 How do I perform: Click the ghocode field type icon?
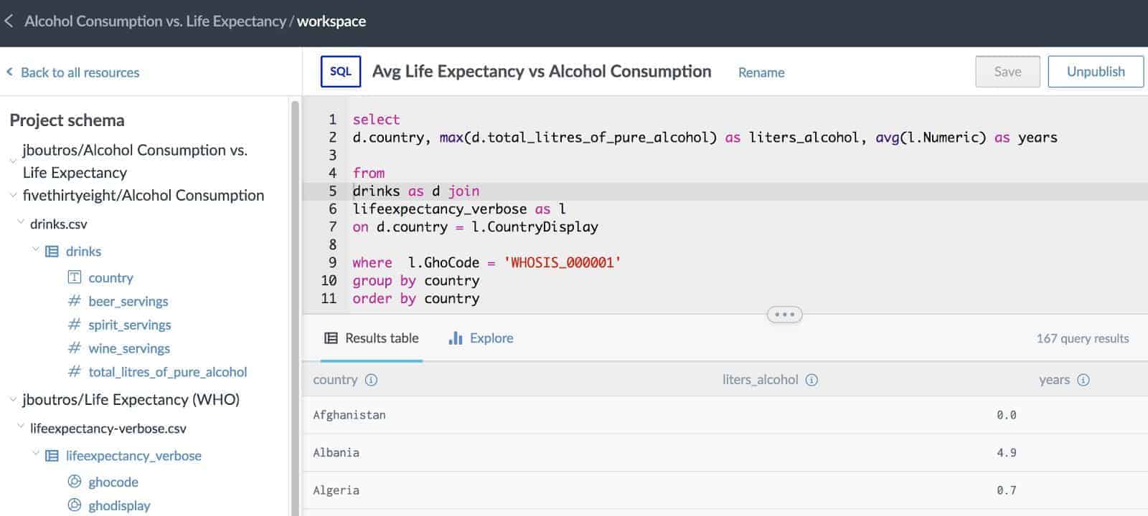[75, 482]
